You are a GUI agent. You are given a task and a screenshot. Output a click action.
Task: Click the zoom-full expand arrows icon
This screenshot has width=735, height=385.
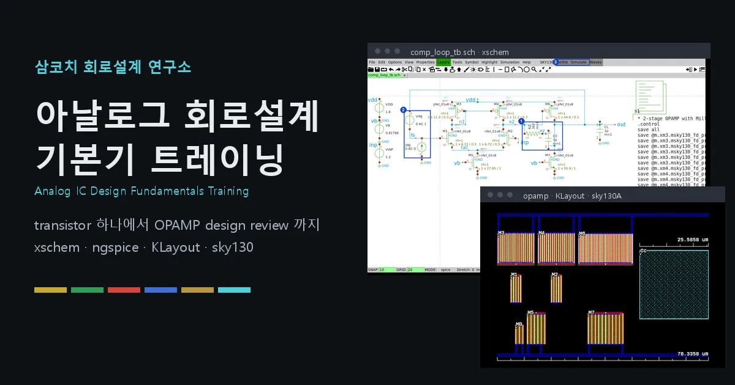pyautogui.click(x=548, y=70)
